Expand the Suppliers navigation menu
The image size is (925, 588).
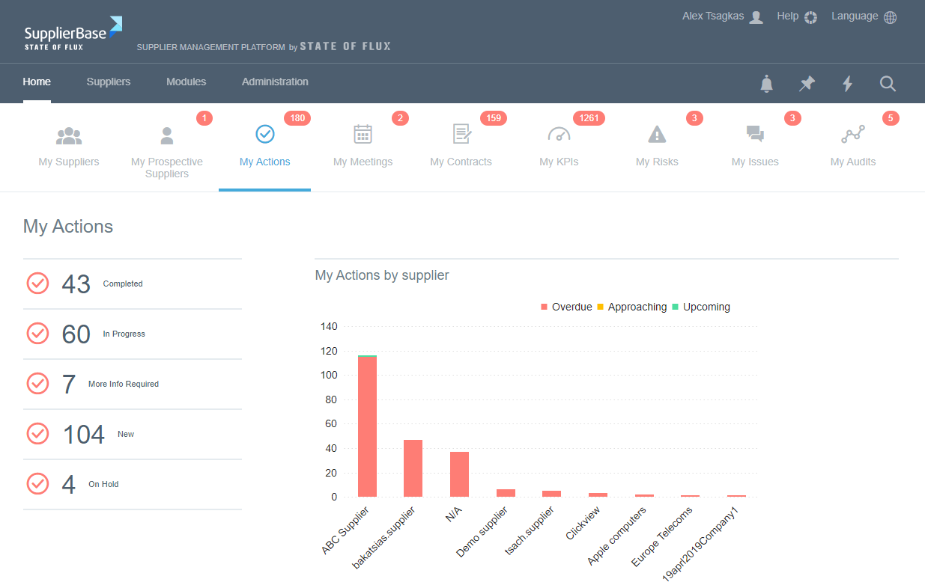[109, 82]
